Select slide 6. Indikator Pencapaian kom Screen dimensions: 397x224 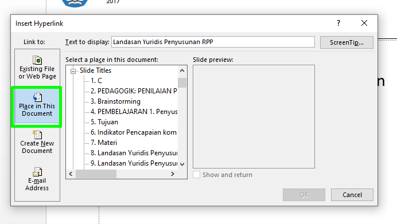coord(134,132)
